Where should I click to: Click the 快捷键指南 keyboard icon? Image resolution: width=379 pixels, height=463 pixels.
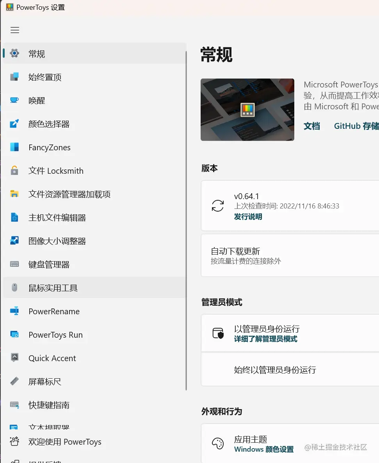[14, 404]
